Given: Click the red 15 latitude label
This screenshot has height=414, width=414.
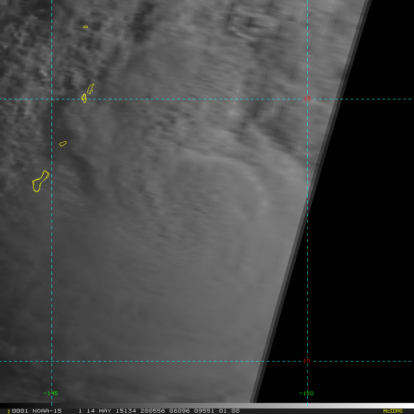Looking at the screenshot, I should pos(308,98).
